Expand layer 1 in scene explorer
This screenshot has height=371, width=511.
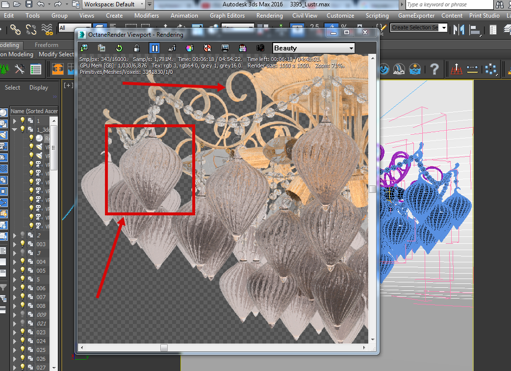14,120
